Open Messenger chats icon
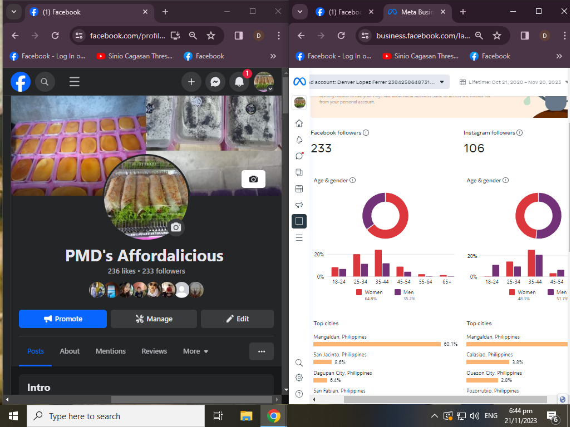 coord(215,82)
